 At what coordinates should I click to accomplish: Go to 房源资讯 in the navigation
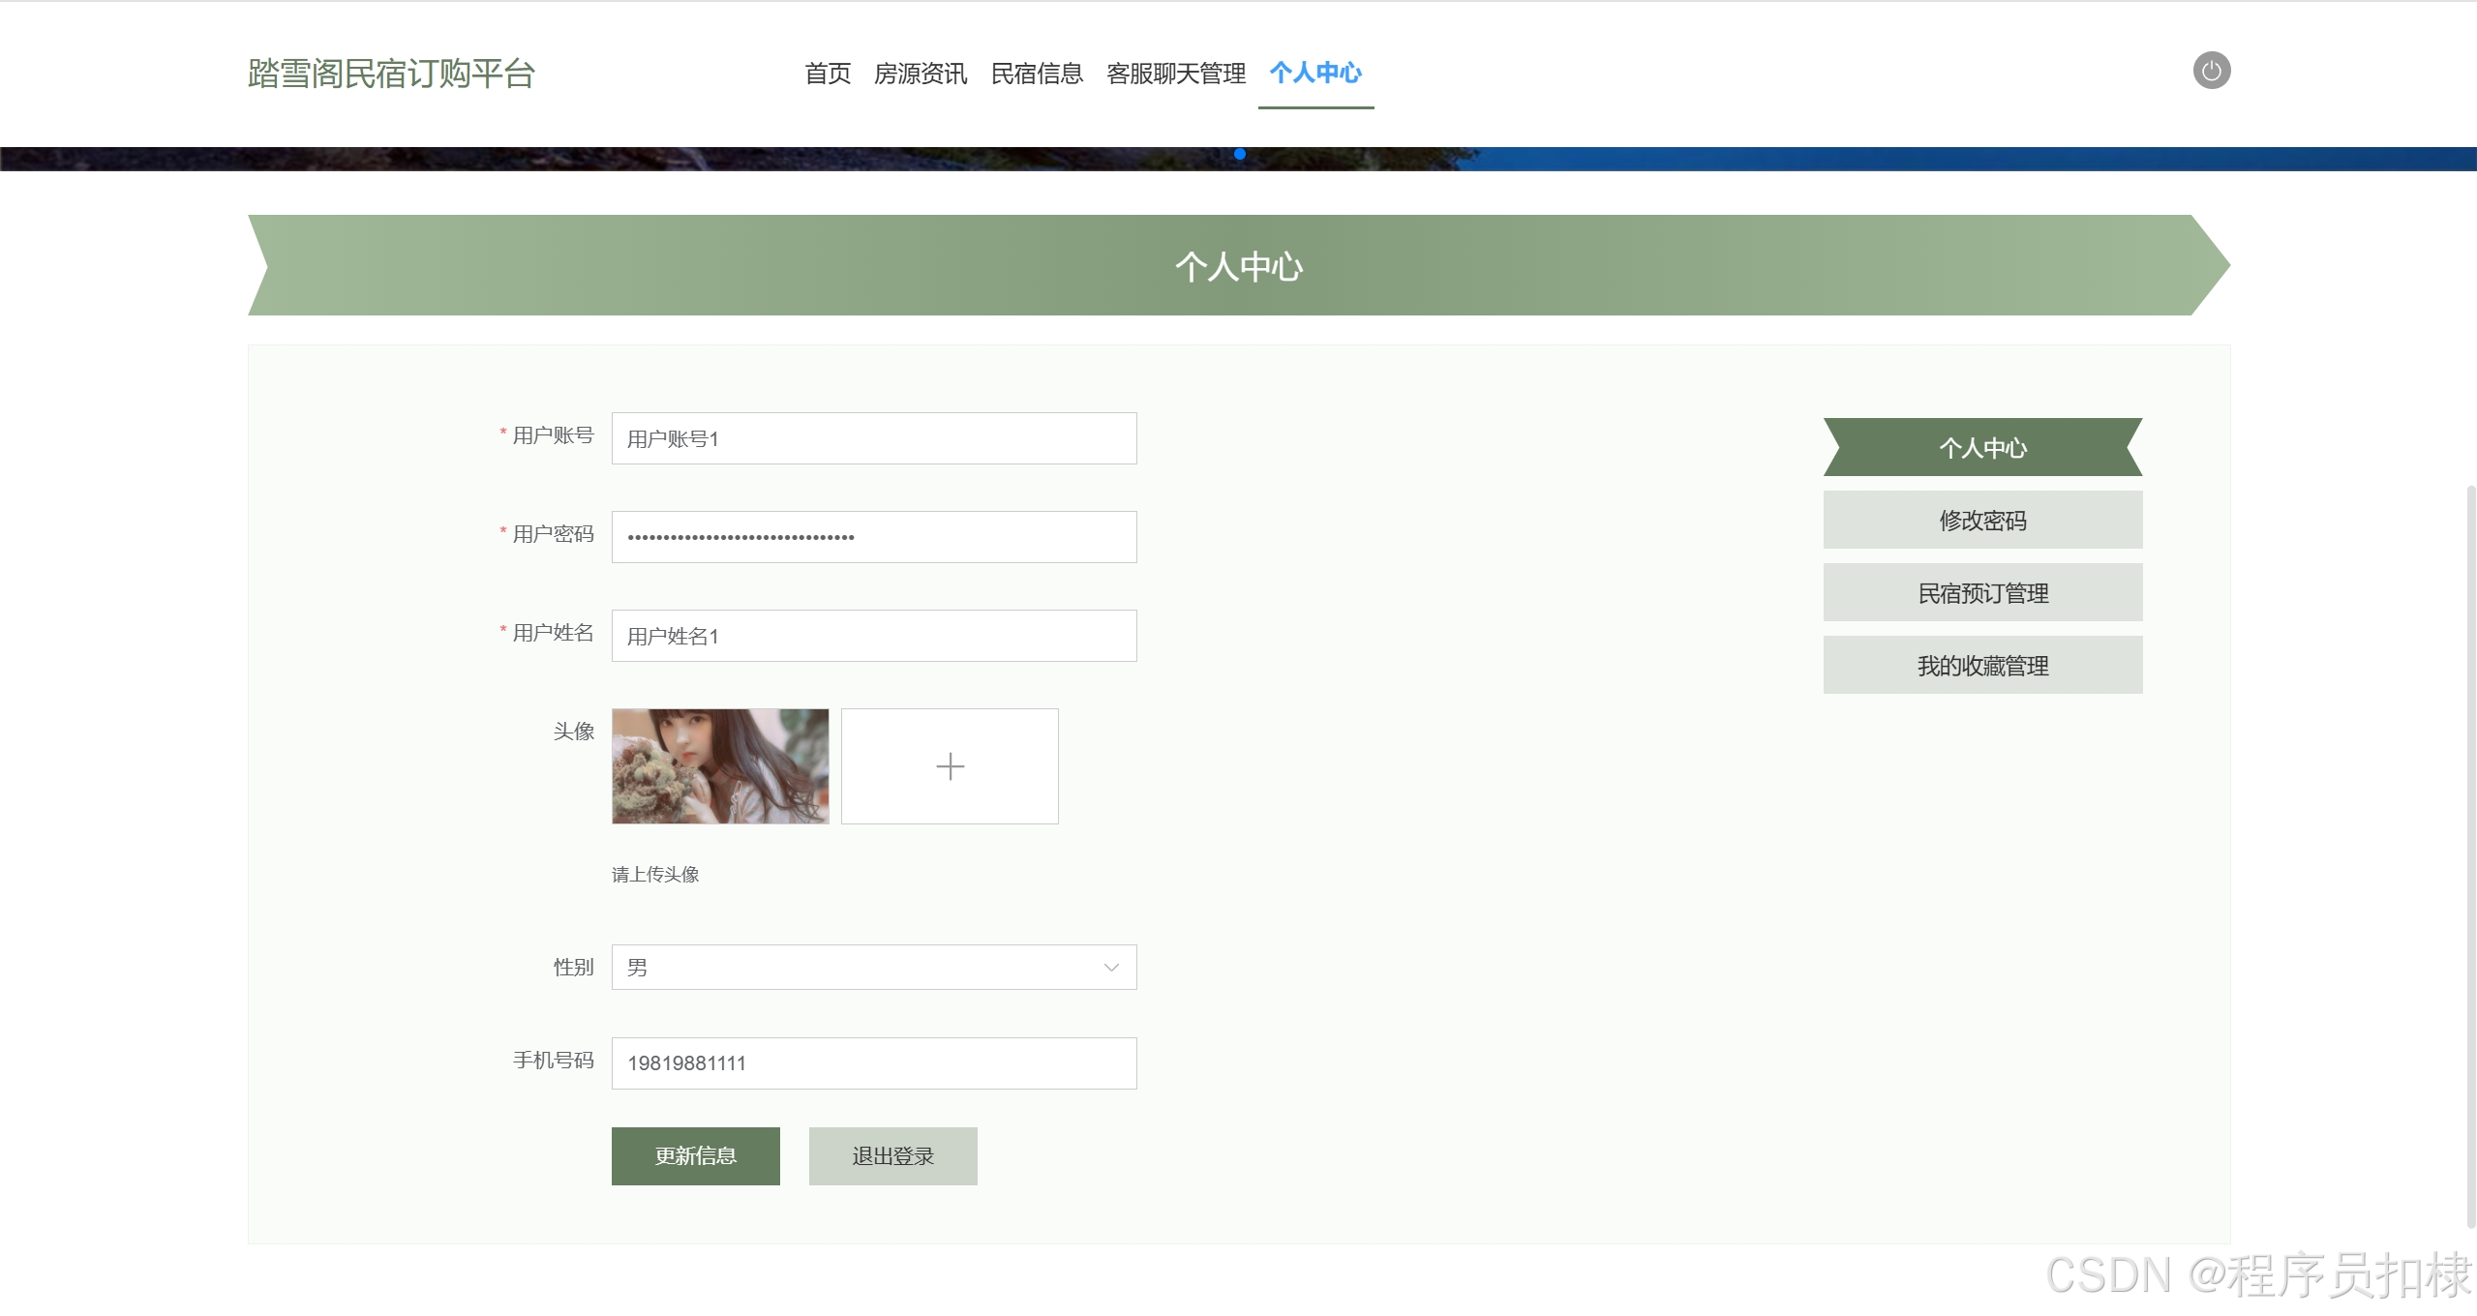[x=920, y=74]
